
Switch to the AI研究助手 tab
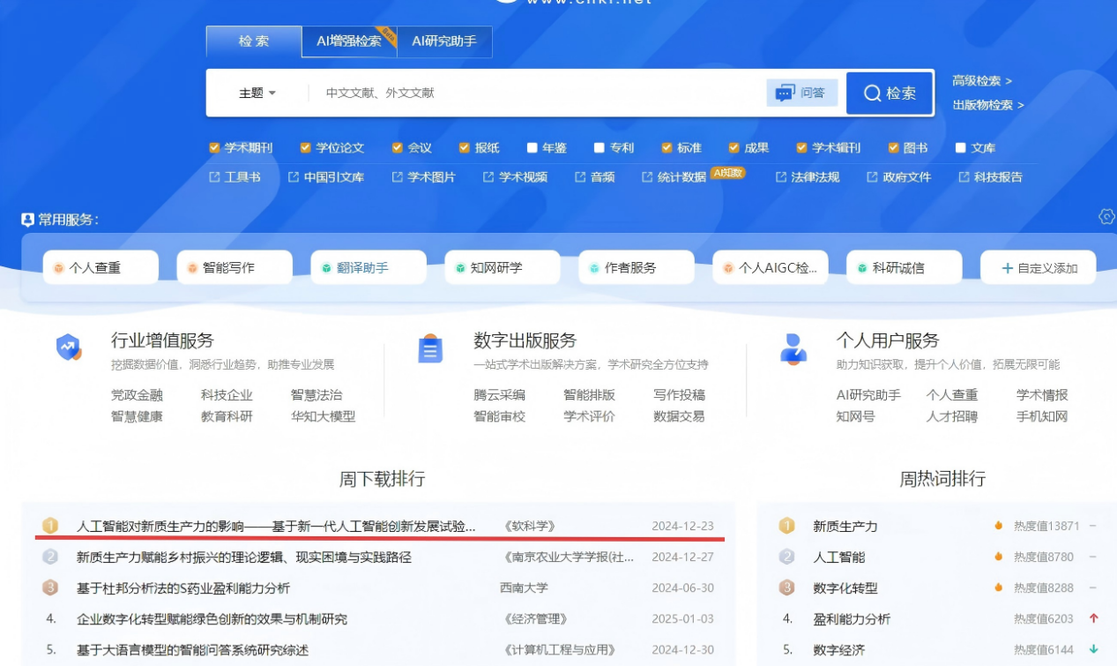coord(444,41)
